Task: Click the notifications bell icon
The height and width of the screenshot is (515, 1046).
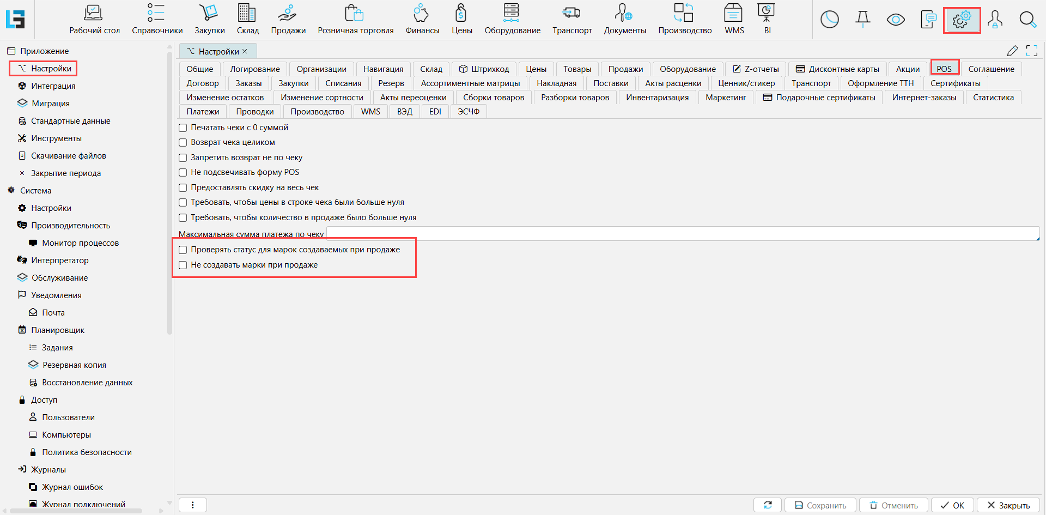Action: (862, 20)
